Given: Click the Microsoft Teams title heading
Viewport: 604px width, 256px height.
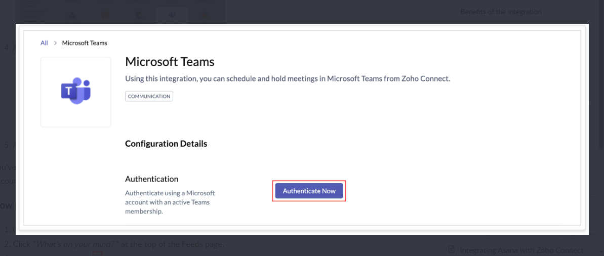Looking at the screenshot, I should tap(170, 62).
